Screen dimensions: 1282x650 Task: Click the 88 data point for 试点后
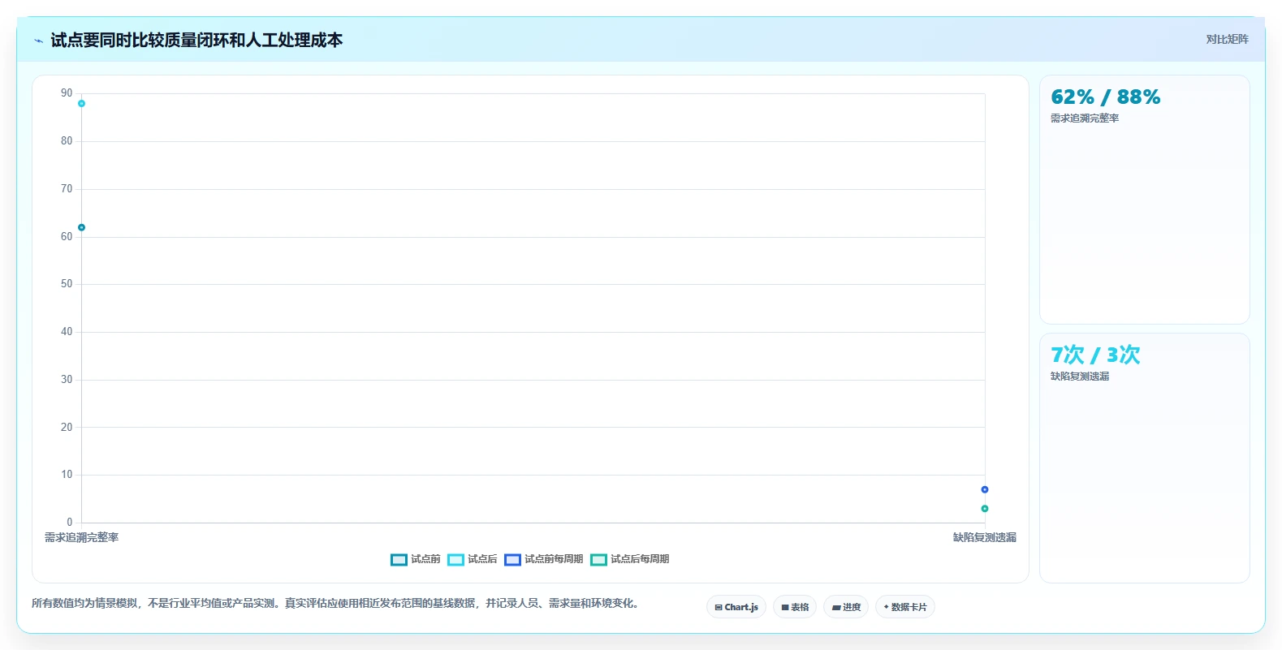click(x=81, y=104)
